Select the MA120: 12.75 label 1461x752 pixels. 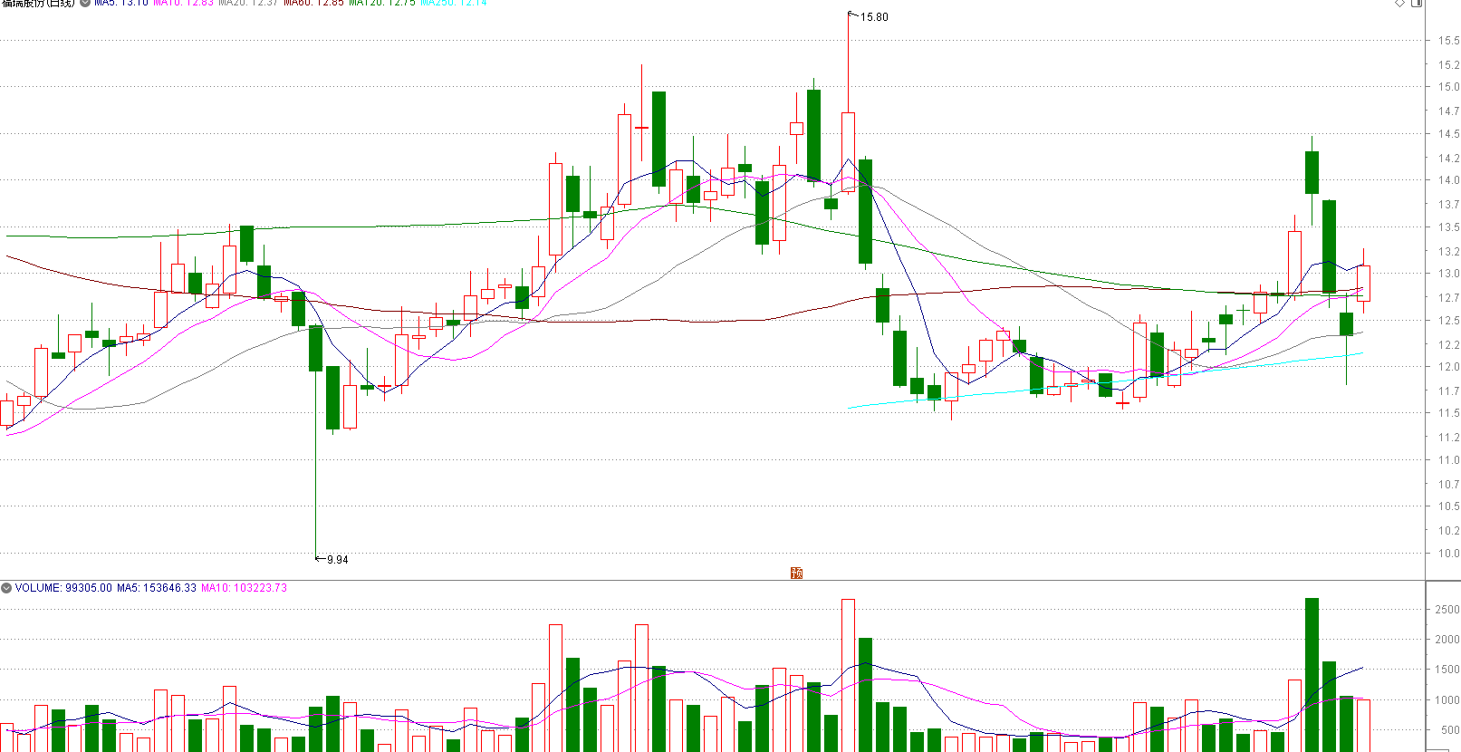pos(382,3)
